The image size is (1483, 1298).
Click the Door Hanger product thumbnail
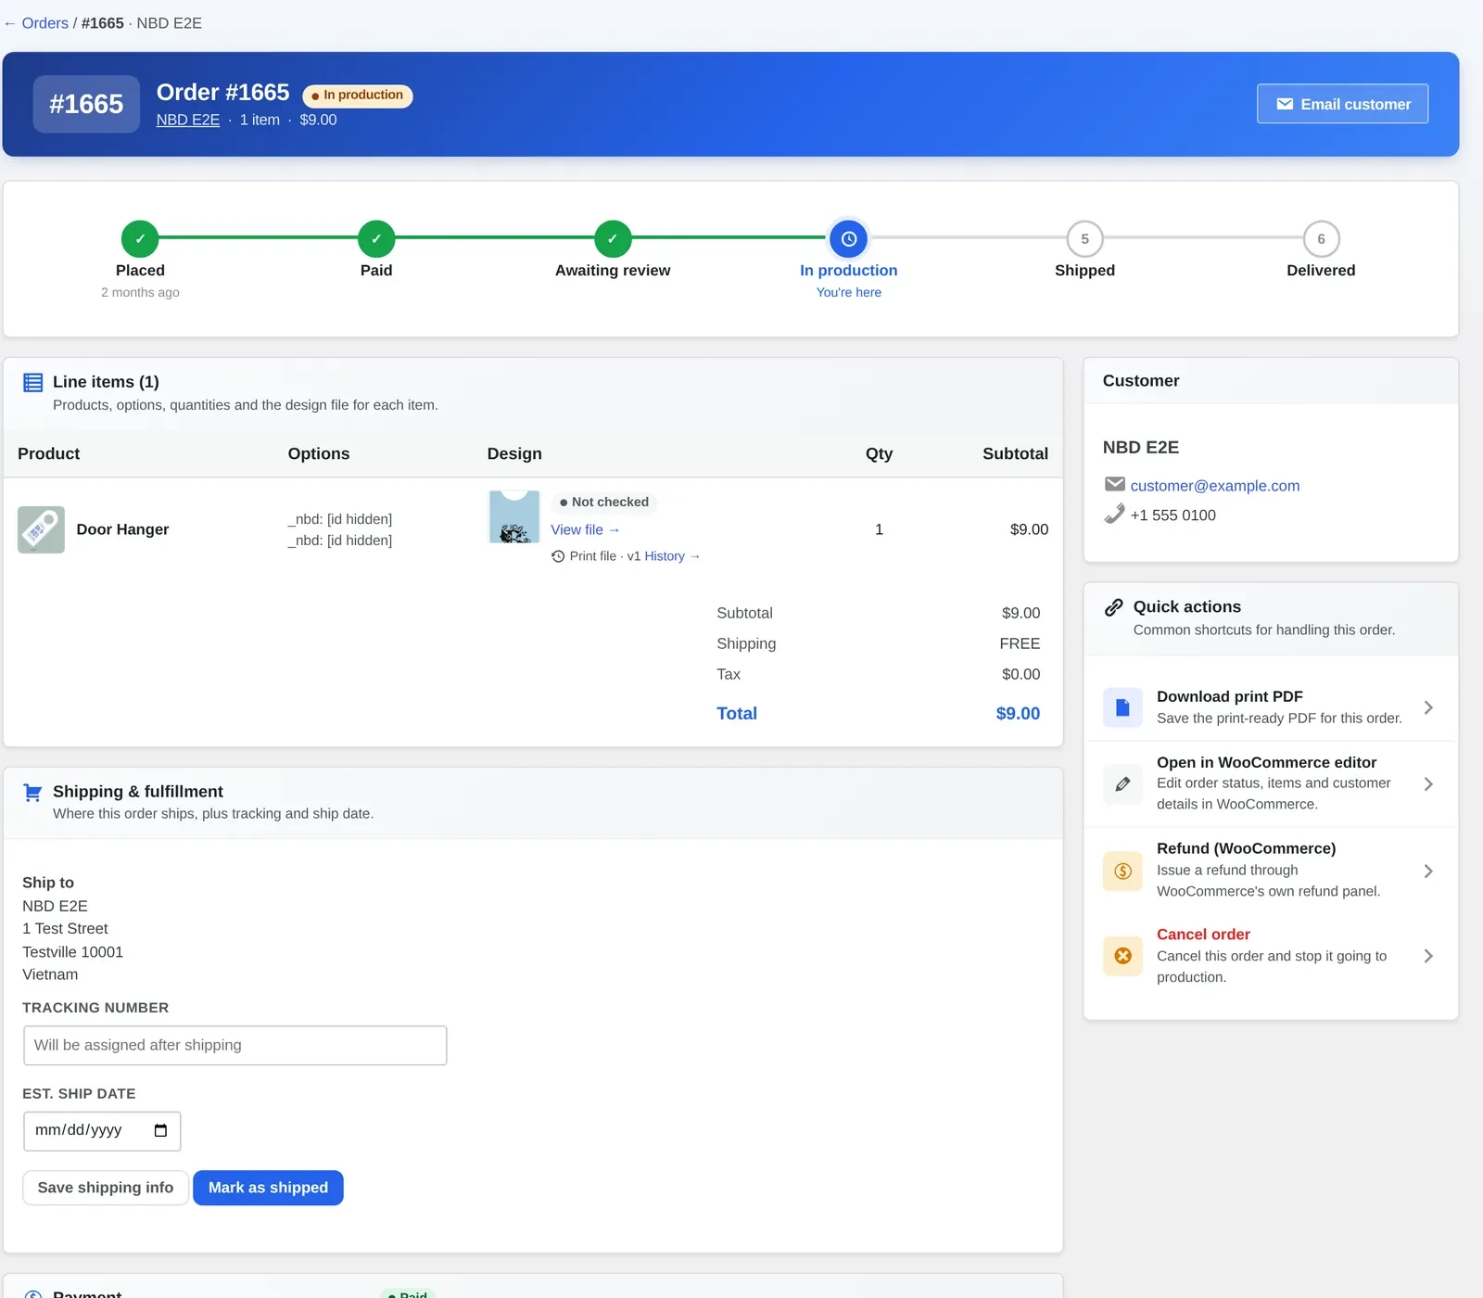[x=41, y=529]
